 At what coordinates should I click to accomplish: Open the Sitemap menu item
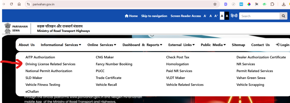click(238, 45)
